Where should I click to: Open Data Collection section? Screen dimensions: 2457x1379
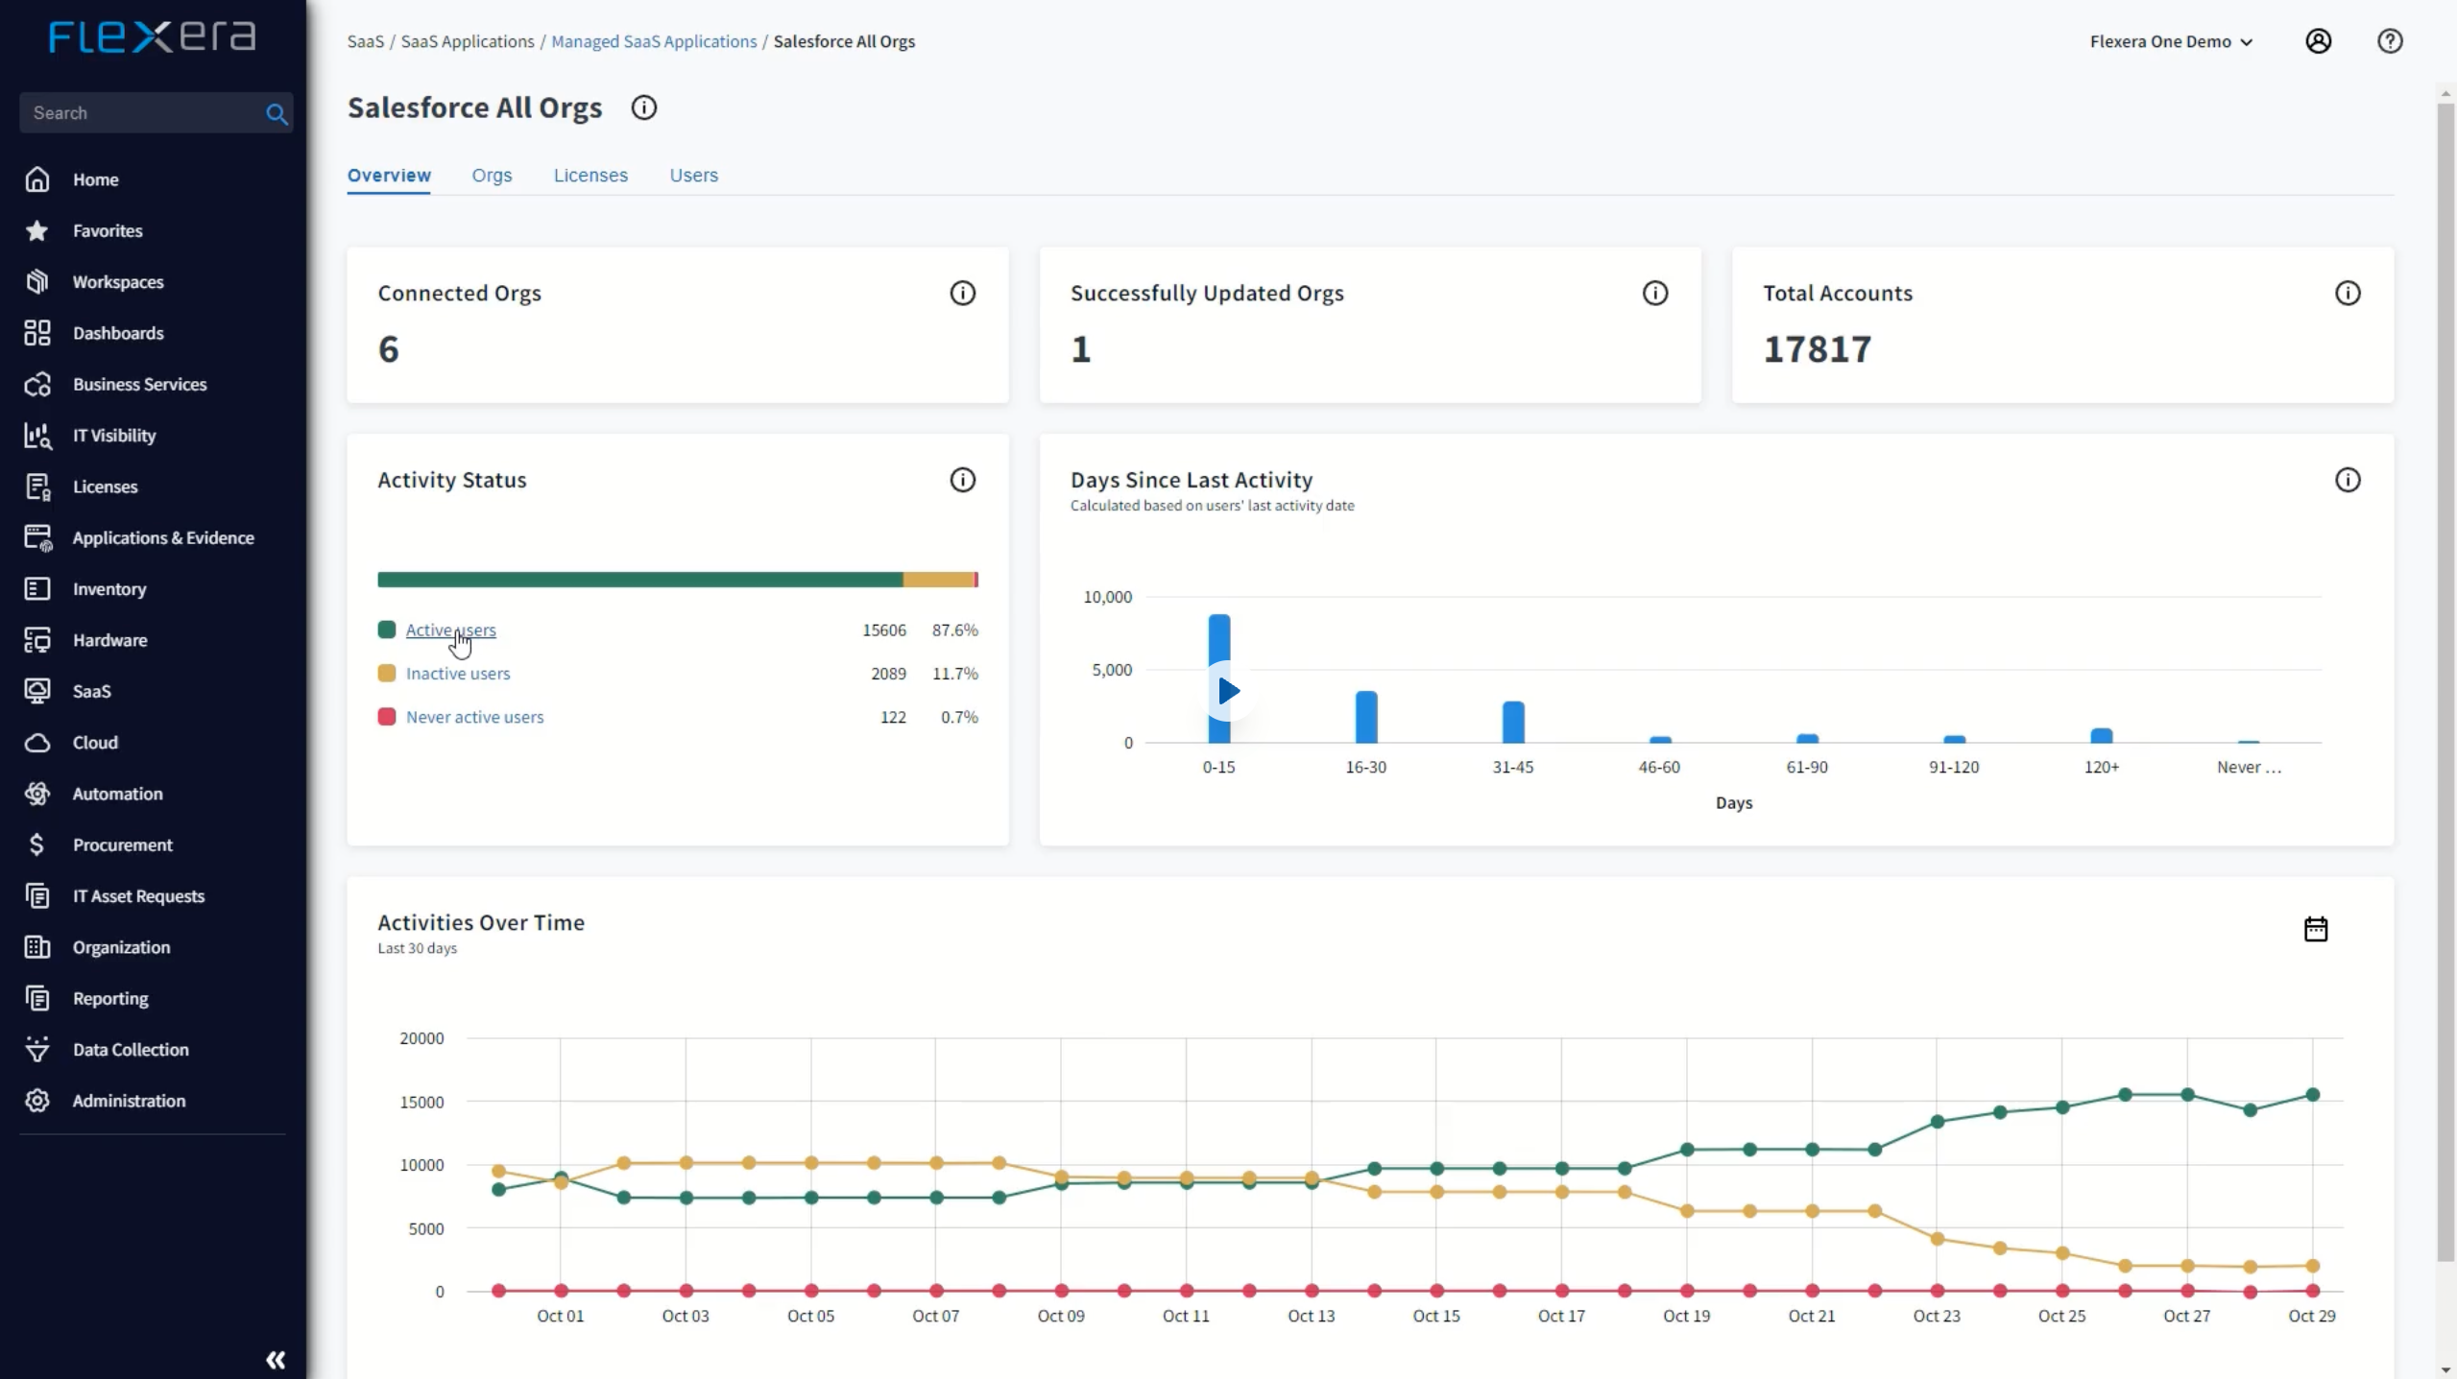click(x=131, y=1050)
